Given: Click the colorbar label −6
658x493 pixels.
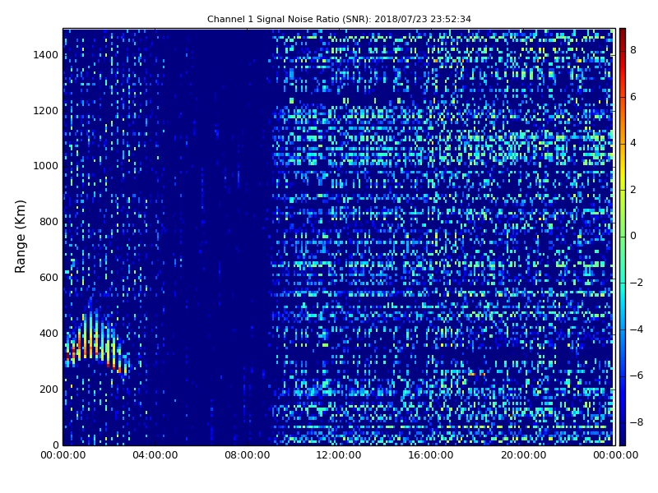Looking at the screenshot, I should coord(637,376).
